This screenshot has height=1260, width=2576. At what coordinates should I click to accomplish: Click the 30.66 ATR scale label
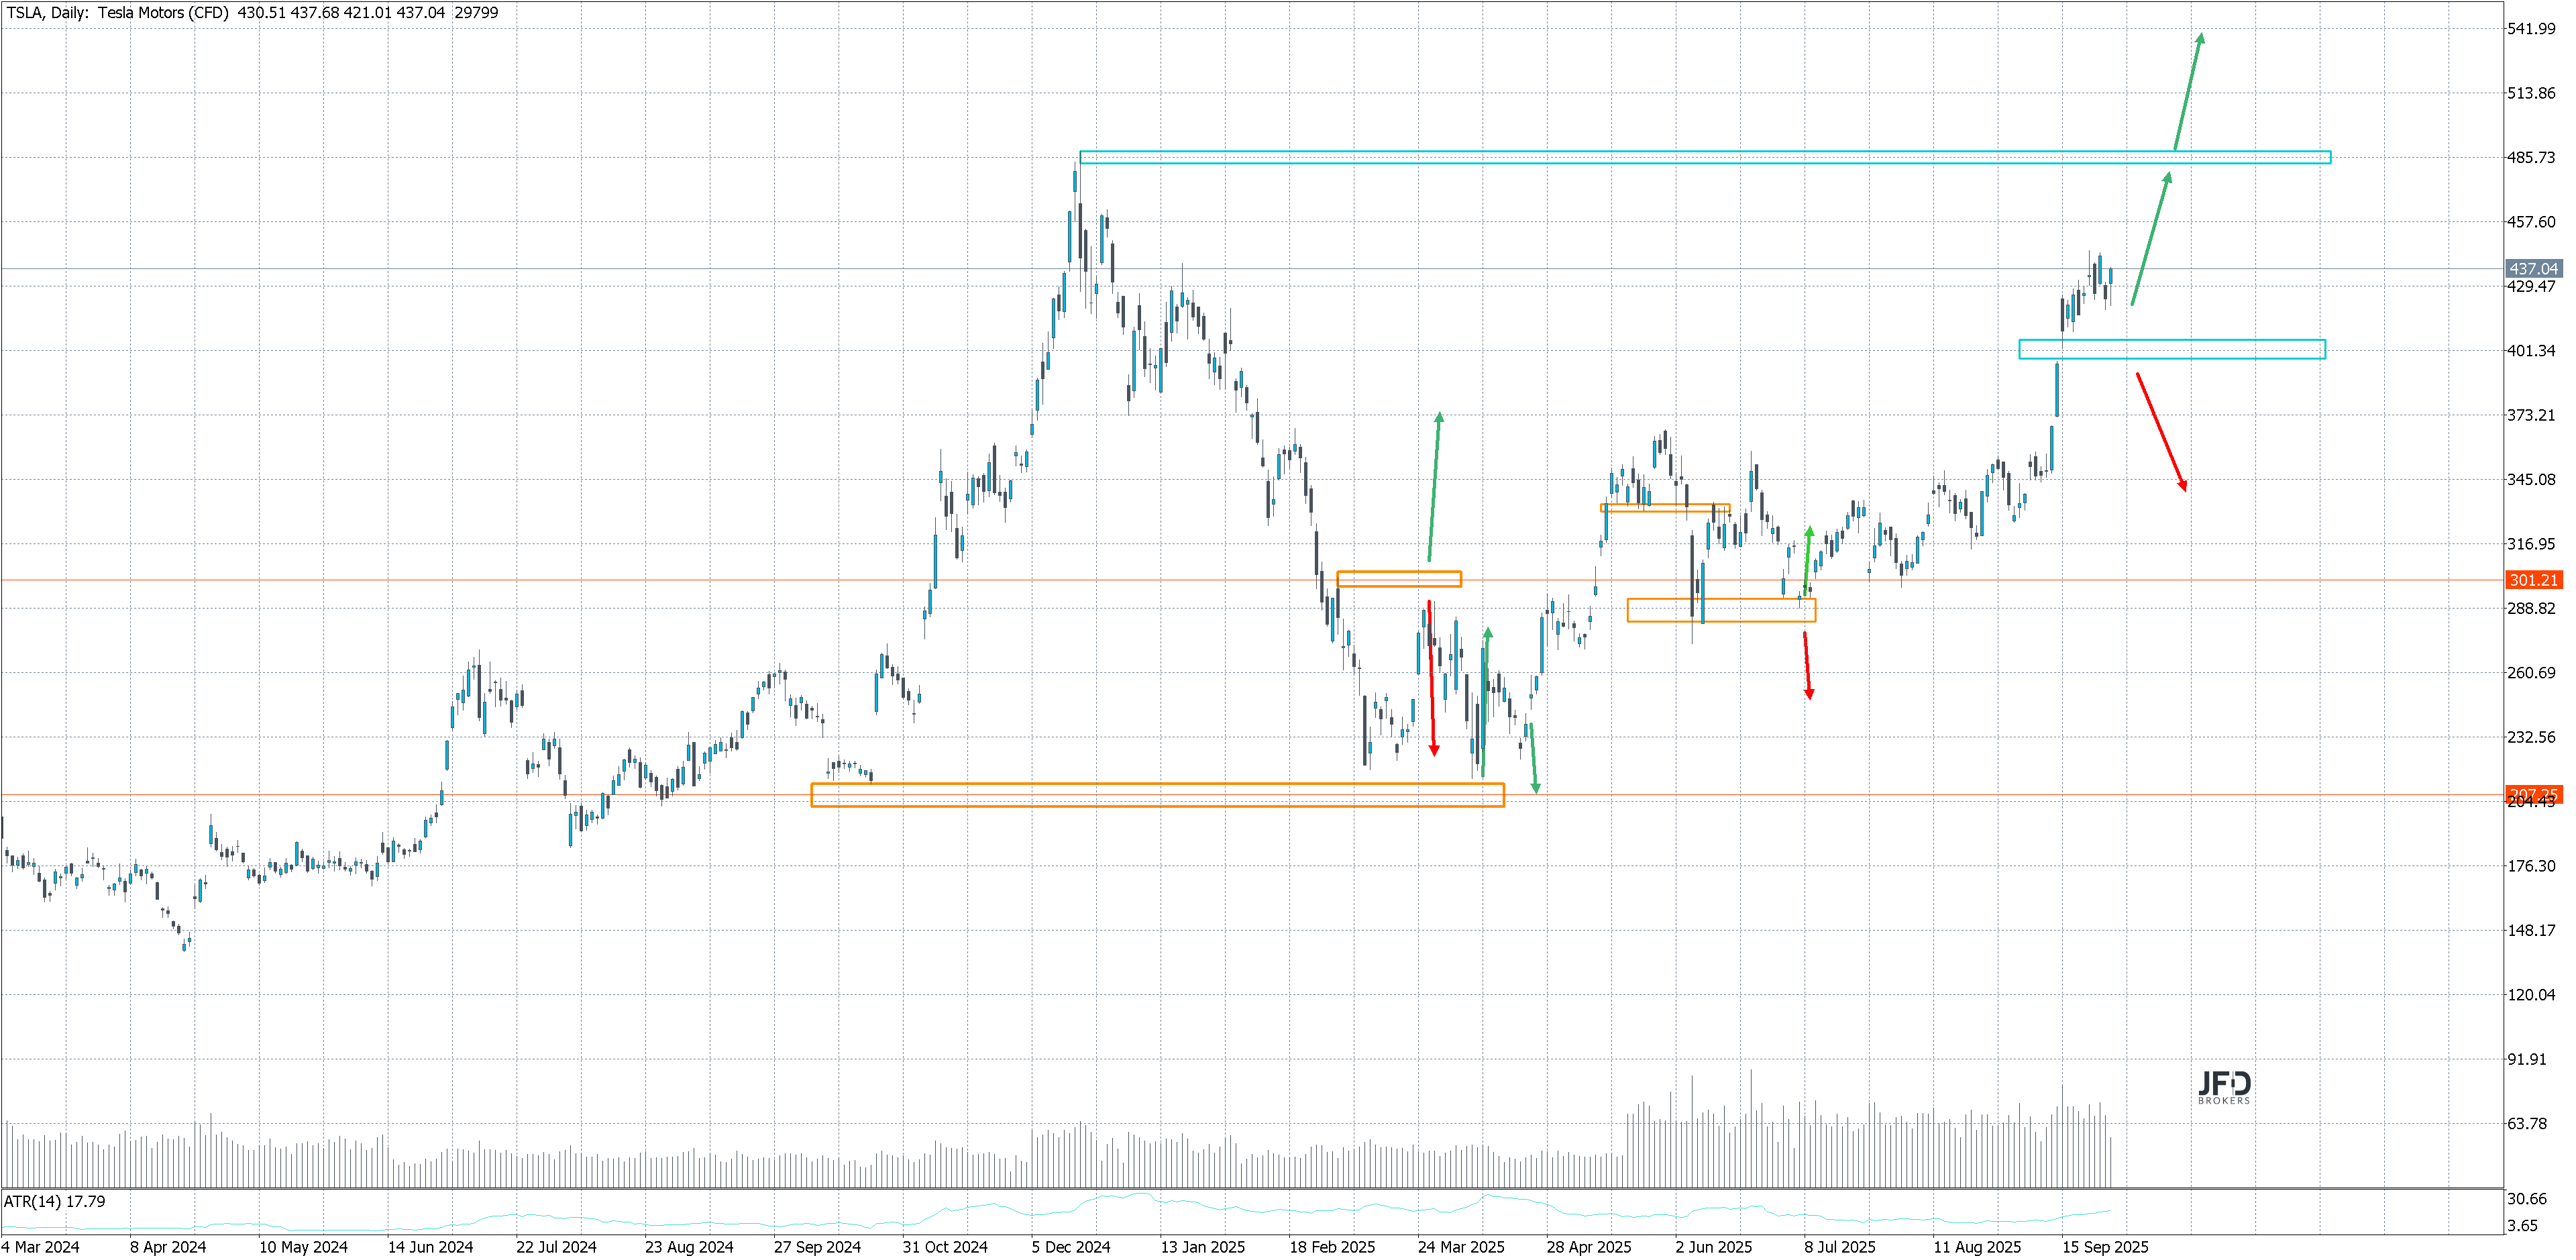tap(2527, 1199)
